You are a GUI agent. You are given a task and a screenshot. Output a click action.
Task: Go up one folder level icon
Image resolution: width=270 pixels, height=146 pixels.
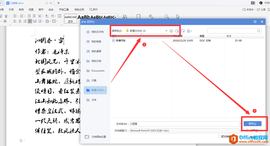(177, 31)
